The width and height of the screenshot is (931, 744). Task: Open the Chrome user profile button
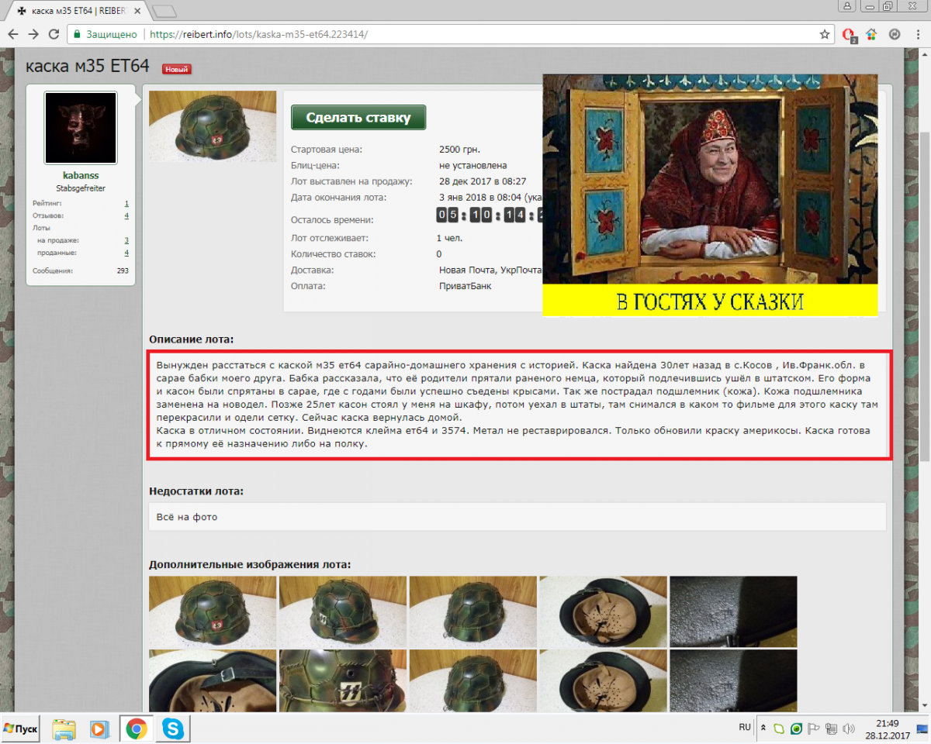pos(848,5)
